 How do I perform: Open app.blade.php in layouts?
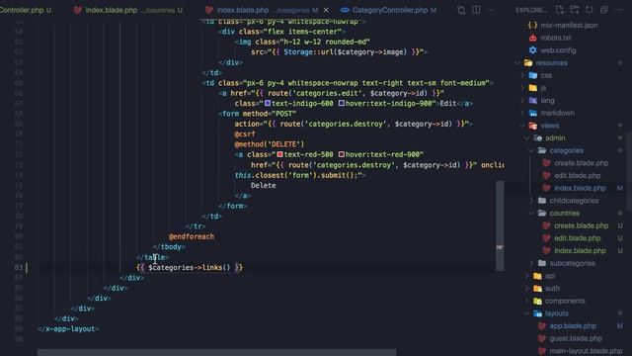tap(573, 325)
